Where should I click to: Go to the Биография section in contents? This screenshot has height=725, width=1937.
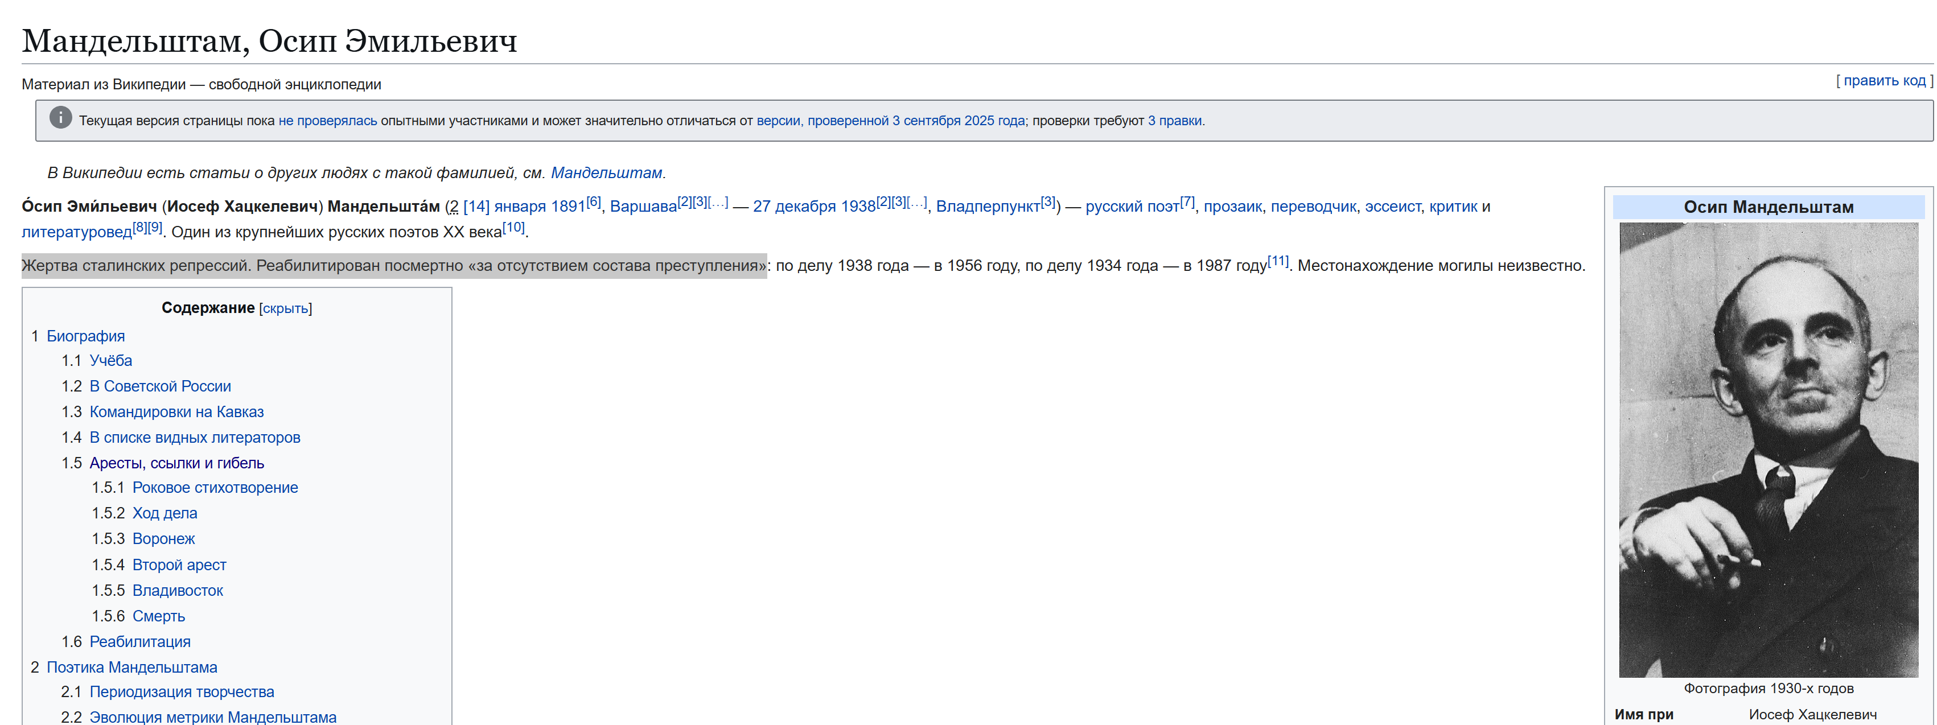point(86,336)
